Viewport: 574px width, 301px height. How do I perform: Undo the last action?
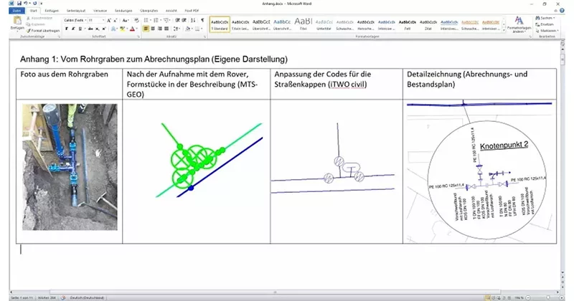[26, 4]
